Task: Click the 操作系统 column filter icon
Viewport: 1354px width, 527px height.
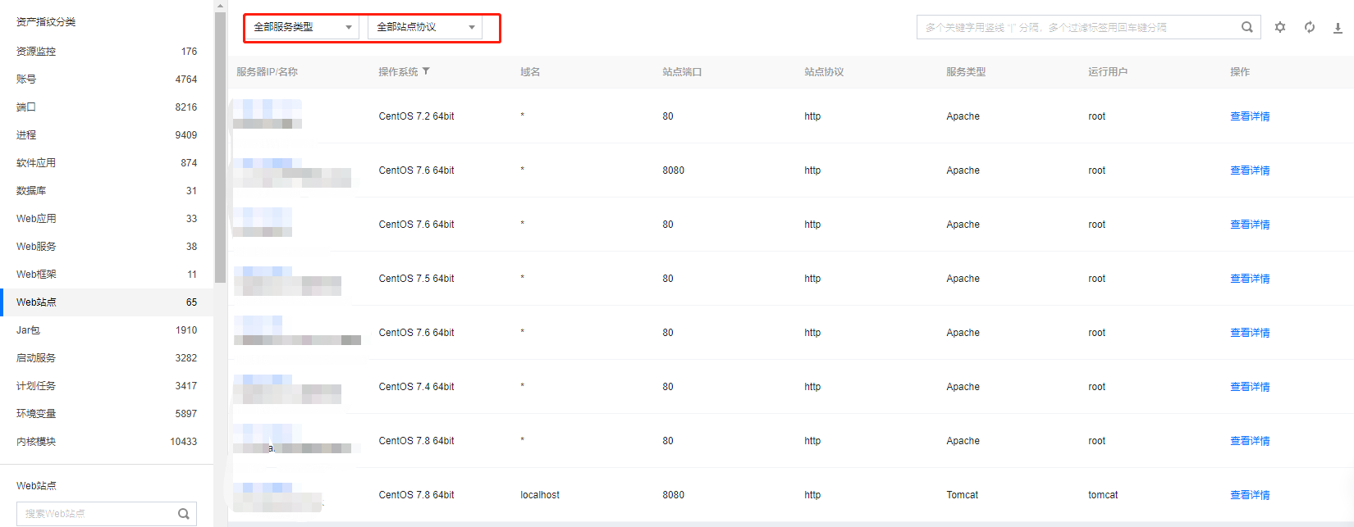Action: click(x=426, y=71)
